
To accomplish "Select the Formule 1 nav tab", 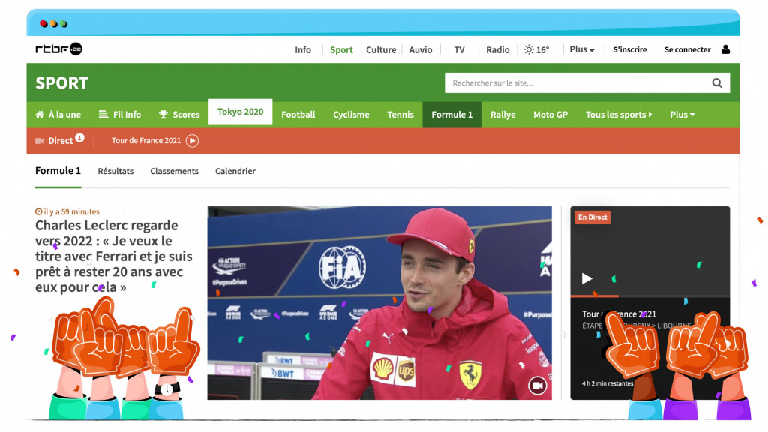I will coord(452,115).
